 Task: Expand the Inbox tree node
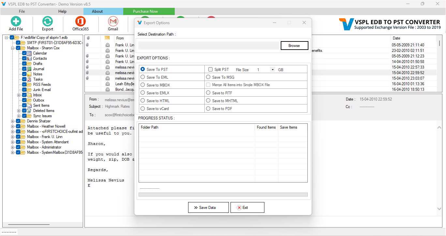pyautogui.click(x=19, y=95)
